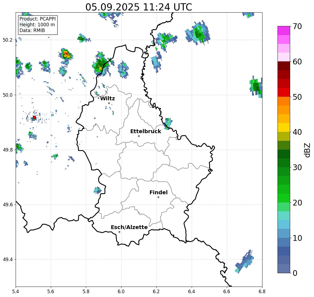Click the magenta 70 dBZ colorbar segment

click(284, 31)
